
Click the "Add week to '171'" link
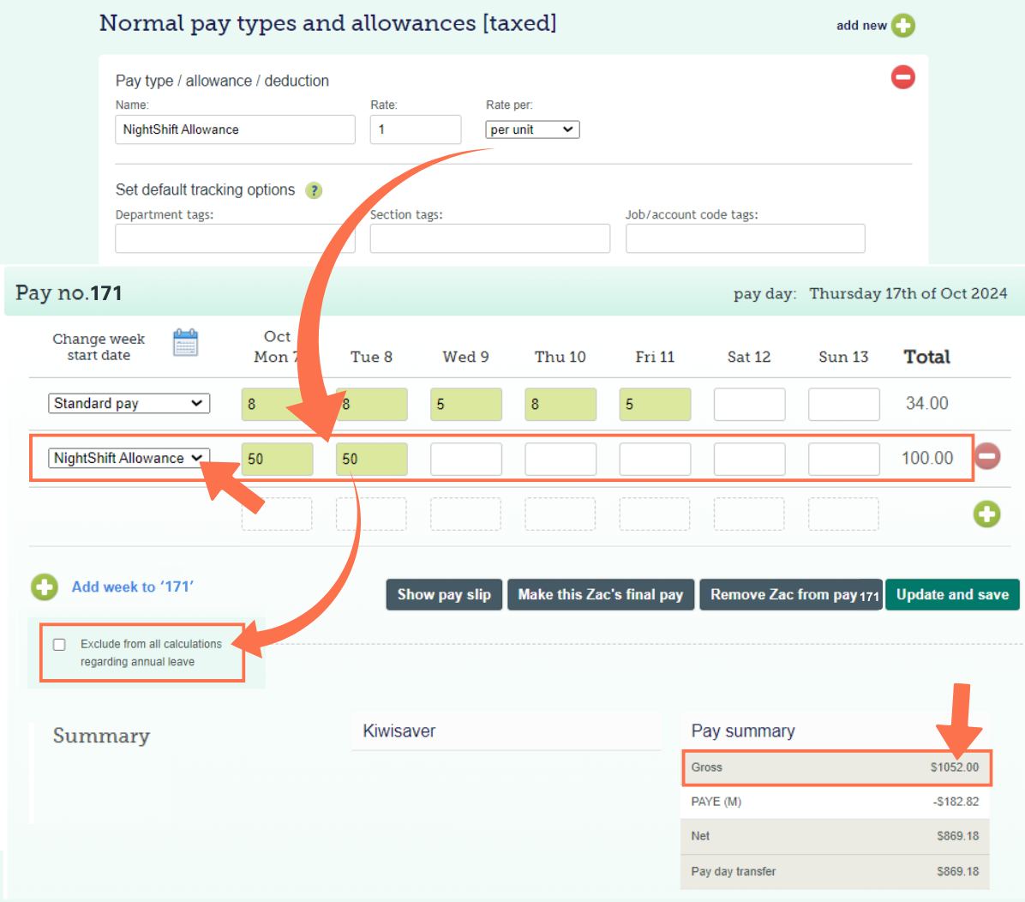click(x=132, y=587)
